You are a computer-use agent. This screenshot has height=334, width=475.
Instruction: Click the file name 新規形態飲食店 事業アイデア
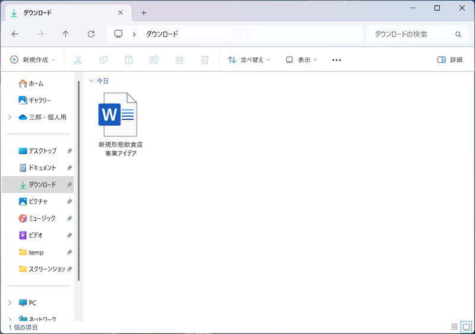pos(121,149)
